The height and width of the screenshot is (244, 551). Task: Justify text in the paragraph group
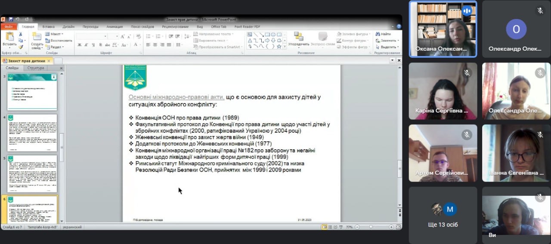pyautogui.click(x=170, y=45)
